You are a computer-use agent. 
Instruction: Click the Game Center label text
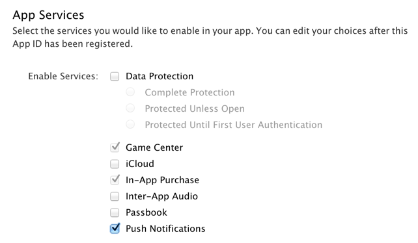pyautogui.click(x=154, y=147)
